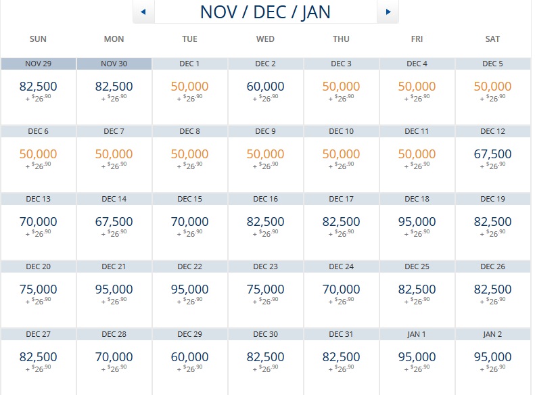Select the Dec 1 fare of 50,000
Image resolution: width=535 pixels, height=395 pixels.
190,87
